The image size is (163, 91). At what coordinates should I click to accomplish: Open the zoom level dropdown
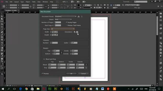point(67,2)
